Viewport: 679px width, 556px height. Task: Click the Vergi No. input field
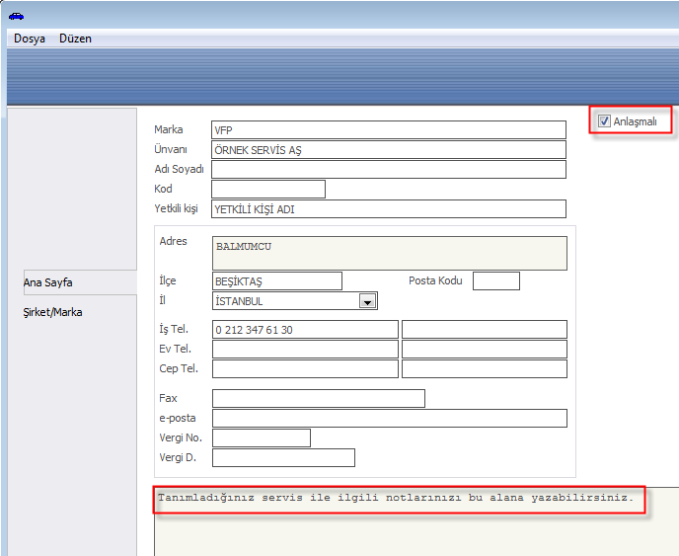click(x=261, y=438)
